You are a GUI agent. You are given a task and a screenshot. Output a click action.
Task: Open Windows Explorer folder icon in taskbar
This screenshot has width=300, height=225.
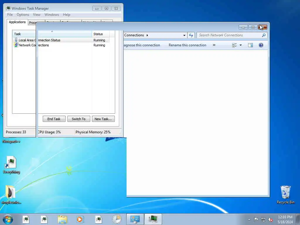(x=62, y=219)
